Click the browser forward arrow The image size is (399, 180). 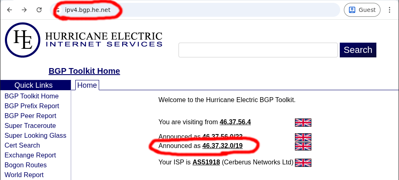coord(24,10)
